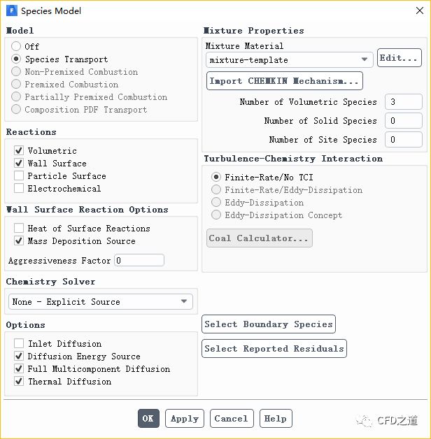Enable the Inlet Diffusion checkbox
The height and width of the screenshot is (439, 431).
[x=19, y=343]
